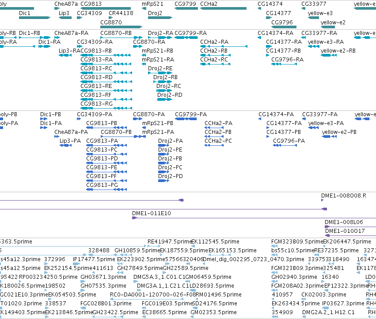Click the Dic1-RA transcript label
Viewport: 376px width, 319px height.
pos(49,42)
